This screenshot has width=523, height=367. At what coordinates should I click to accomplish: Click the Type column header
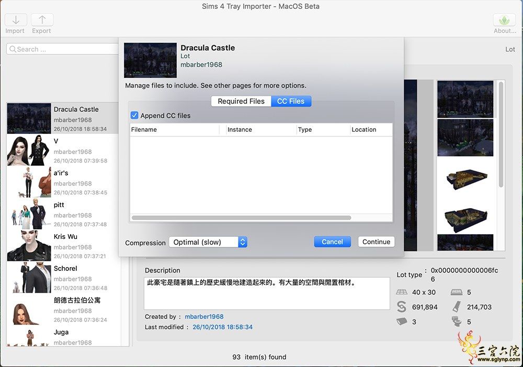[323, 129]
